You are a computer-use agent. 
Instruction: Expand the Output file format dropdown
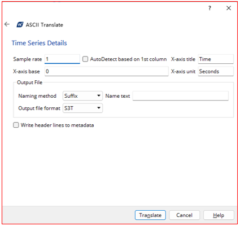coord(82,108)
